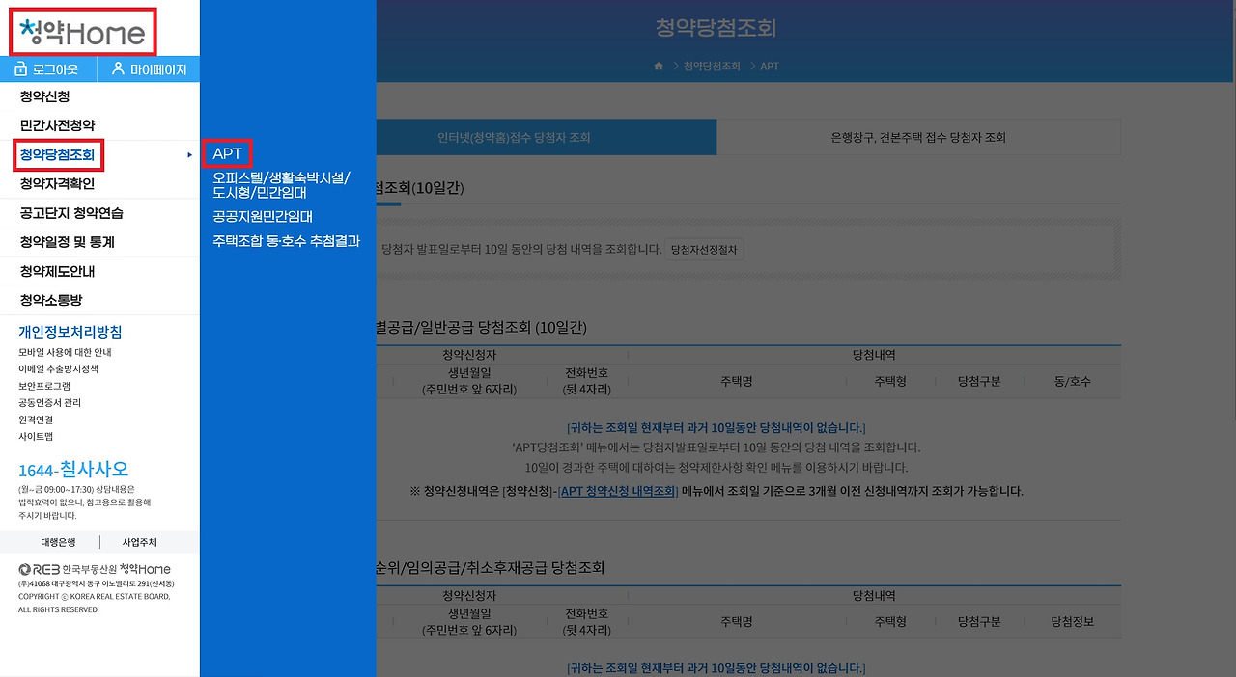Select the 인터넷(청약홈)접수 당첨자 조회 tab

516,137
